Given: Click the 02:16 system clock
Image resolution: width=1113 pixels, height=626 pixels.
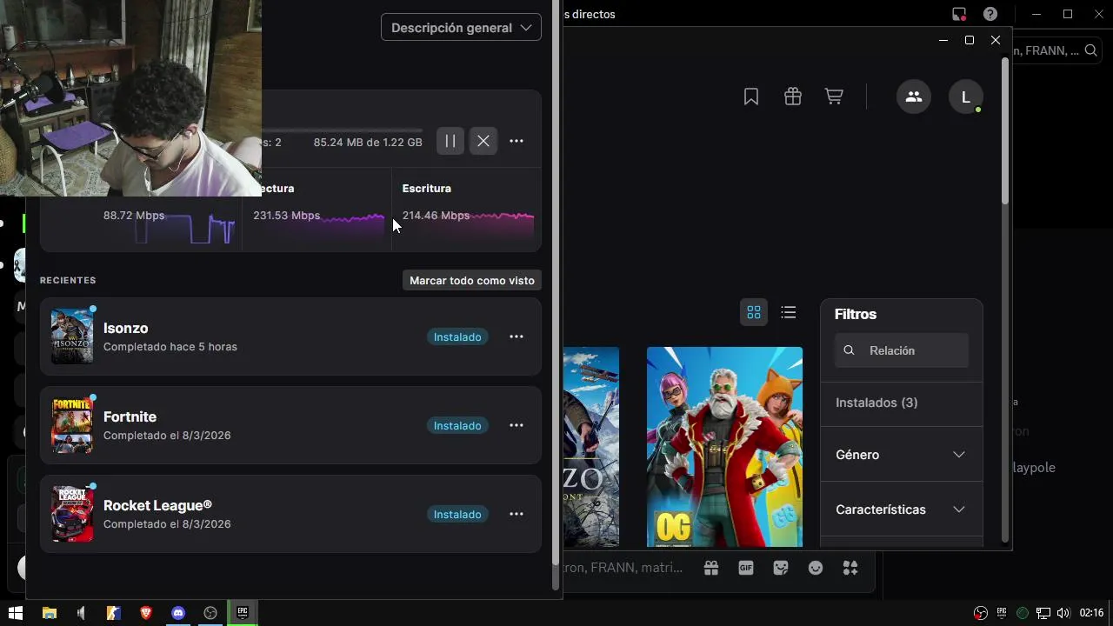Looking at the screenshot, I should click(1091, 613).
